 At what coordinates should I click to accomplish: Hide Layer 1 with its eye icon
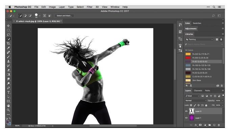[186, 118]
